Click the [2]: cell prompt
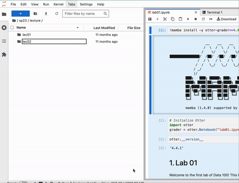 click(162, 120)
